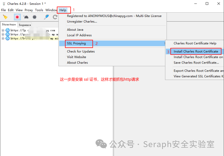Screen dimensions: 224x156
Task: Select globe icon of https://kv host
Action: click(8, 38)
